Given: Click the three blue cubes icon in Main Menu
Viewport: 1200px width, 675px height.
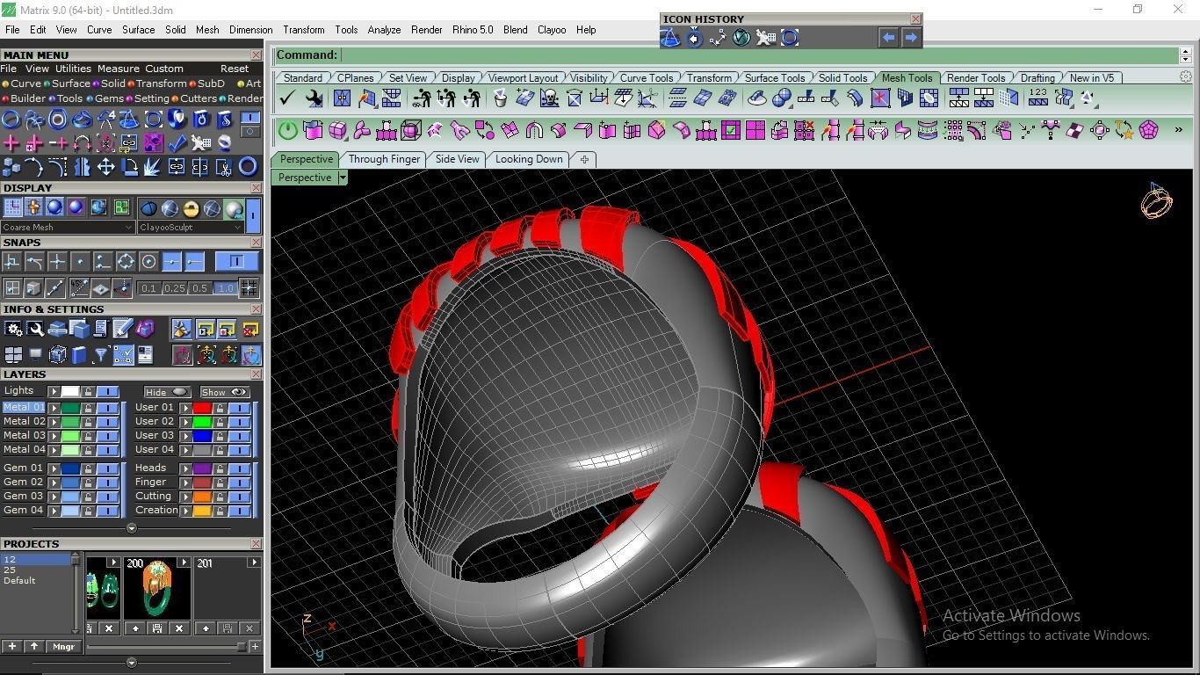Looking at the screenshot, I should click(11, 166).
